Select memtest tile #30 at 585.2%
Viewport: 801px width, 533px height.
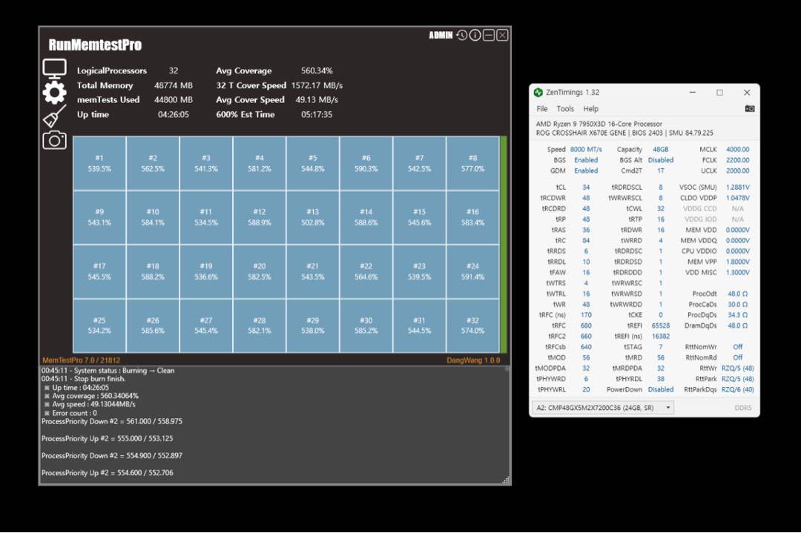click(x=366, y=325)
